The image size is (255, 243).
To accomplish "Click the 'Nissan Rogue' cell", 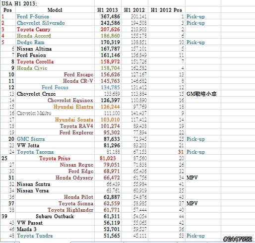I will pyautogui.click(x=77, y=165).
